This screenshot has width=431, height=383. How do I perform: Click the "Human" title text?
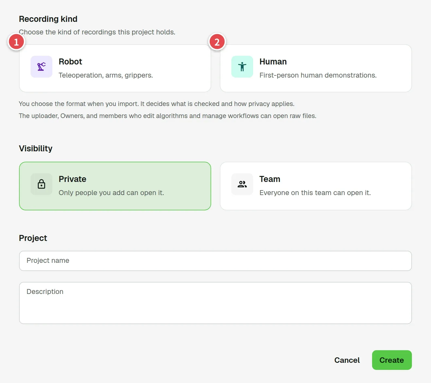coord(273,62)
